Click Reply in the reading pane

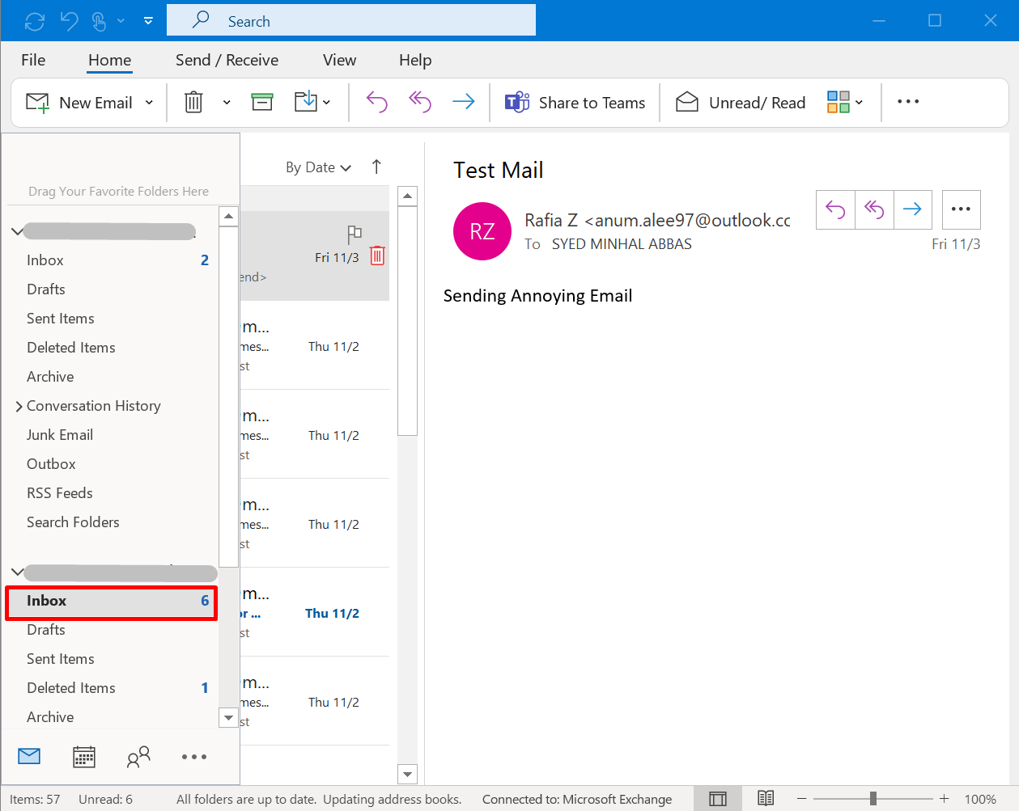point(835,210)
